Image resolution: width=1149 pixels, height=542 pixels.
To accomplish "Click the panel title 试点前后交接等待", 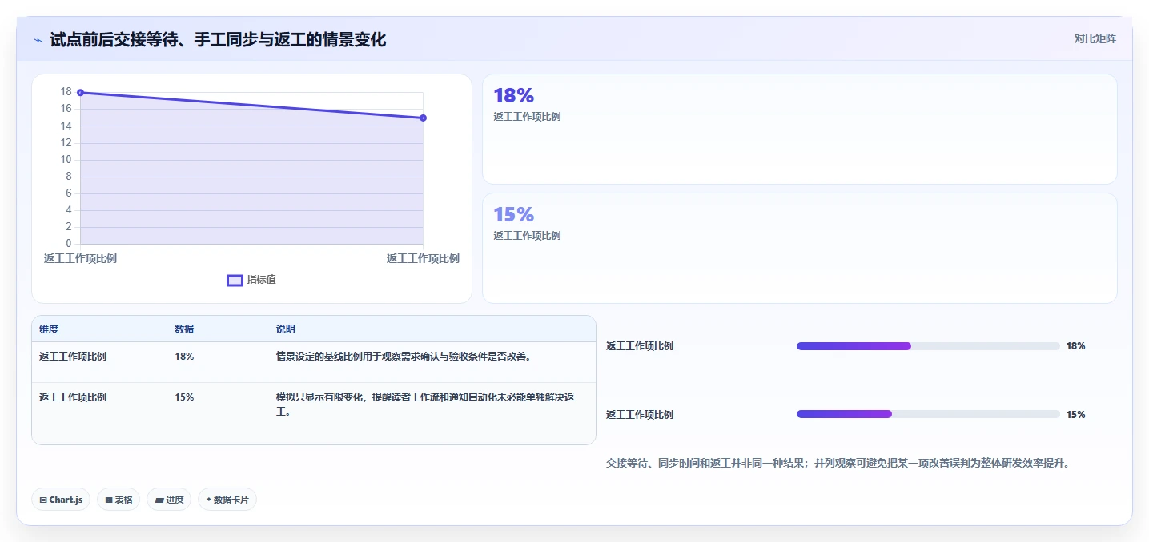I will (218, 40).
